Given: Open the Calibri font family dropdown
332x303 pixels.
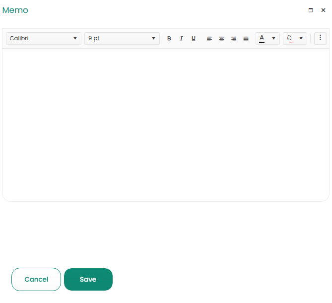Looking at the screenshot, I should (44, 38).
